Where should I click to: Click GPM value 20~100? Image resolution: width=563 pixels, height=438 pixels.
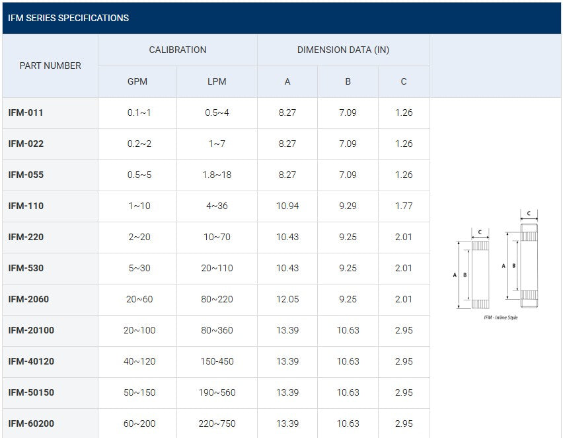[x=139, y=330]
